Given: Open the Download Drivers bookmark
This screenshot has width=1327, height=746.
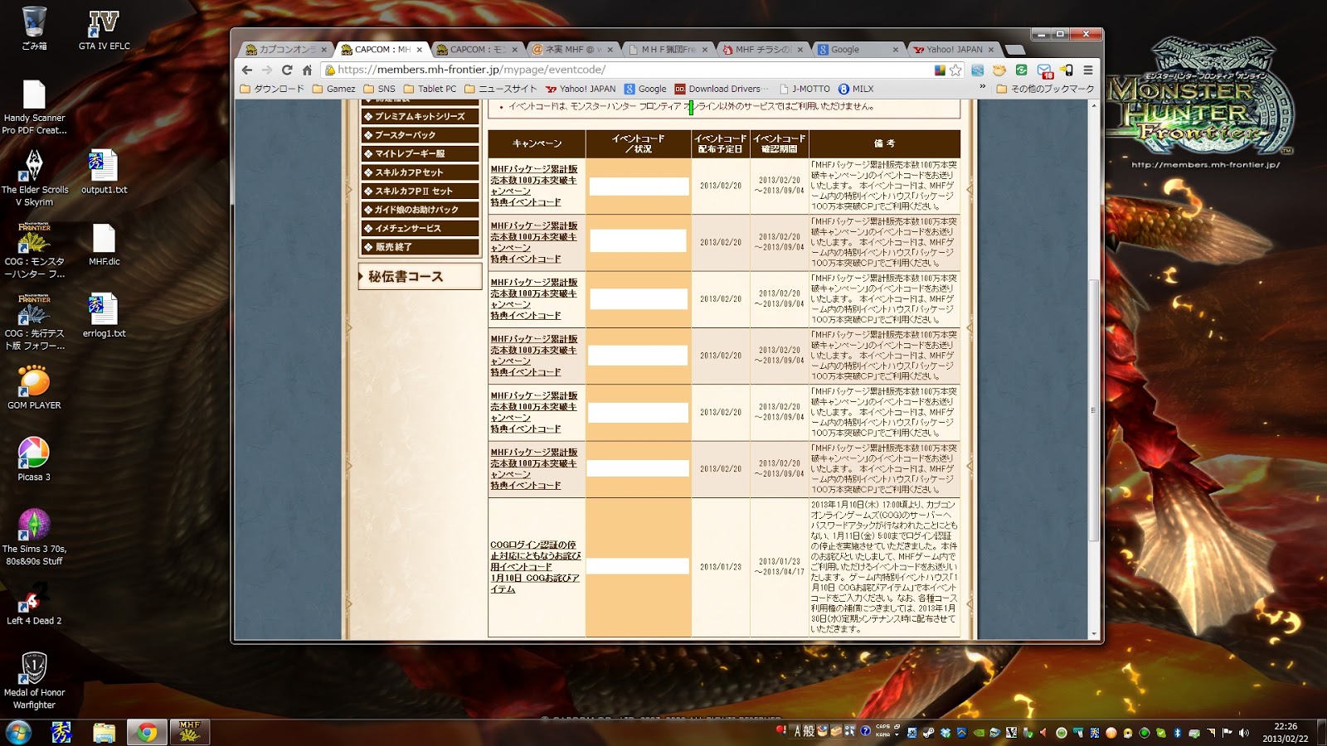Looking at the screenshot, I should (722, 89).
